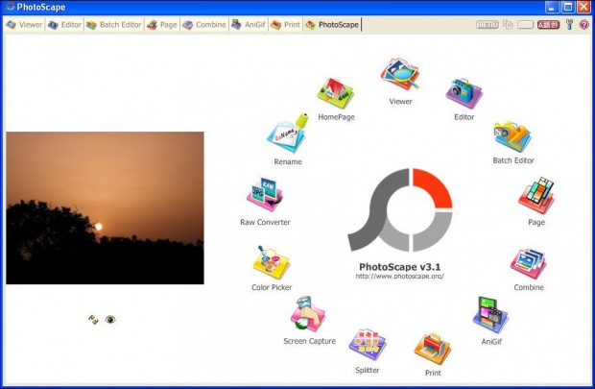This screenshot has width=595, height=389.
Task: Click the PhotoScape v3.1 title text
Action: [x=399, y=267]
